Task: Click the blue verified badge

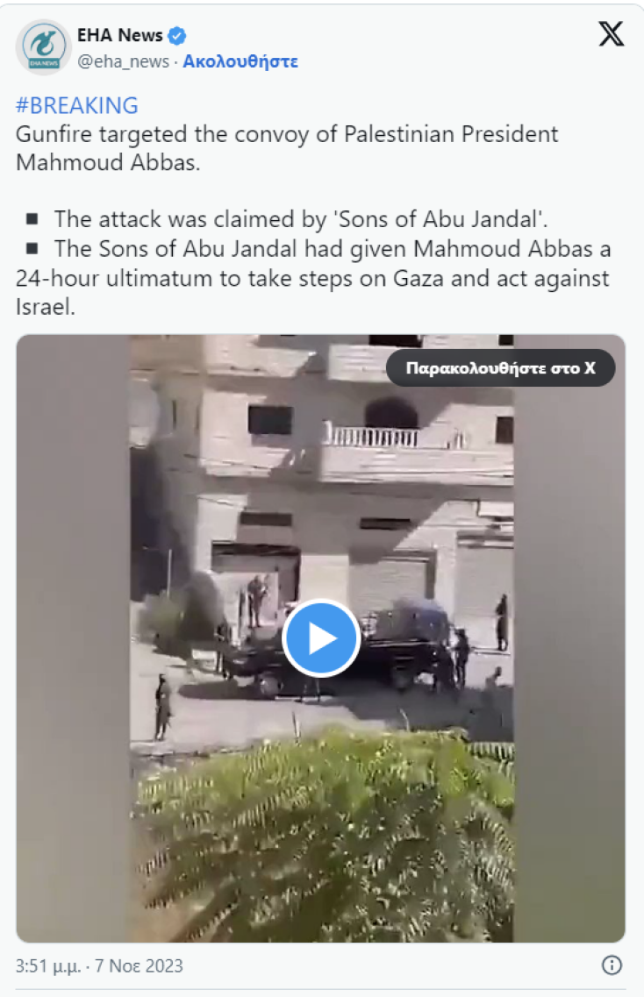Action: click(177, 36)
